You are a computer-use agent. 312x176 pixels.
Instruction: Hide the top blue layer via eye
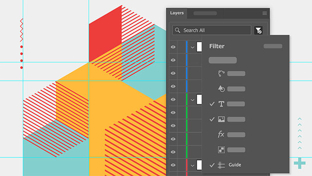click(173, 47)
